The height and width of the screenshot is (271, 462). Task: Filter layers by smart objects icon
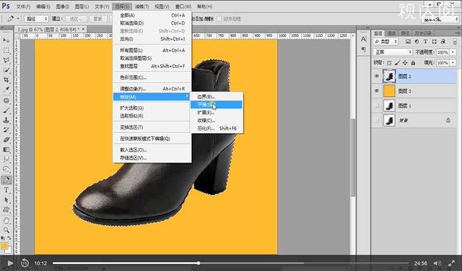point(443,42)
